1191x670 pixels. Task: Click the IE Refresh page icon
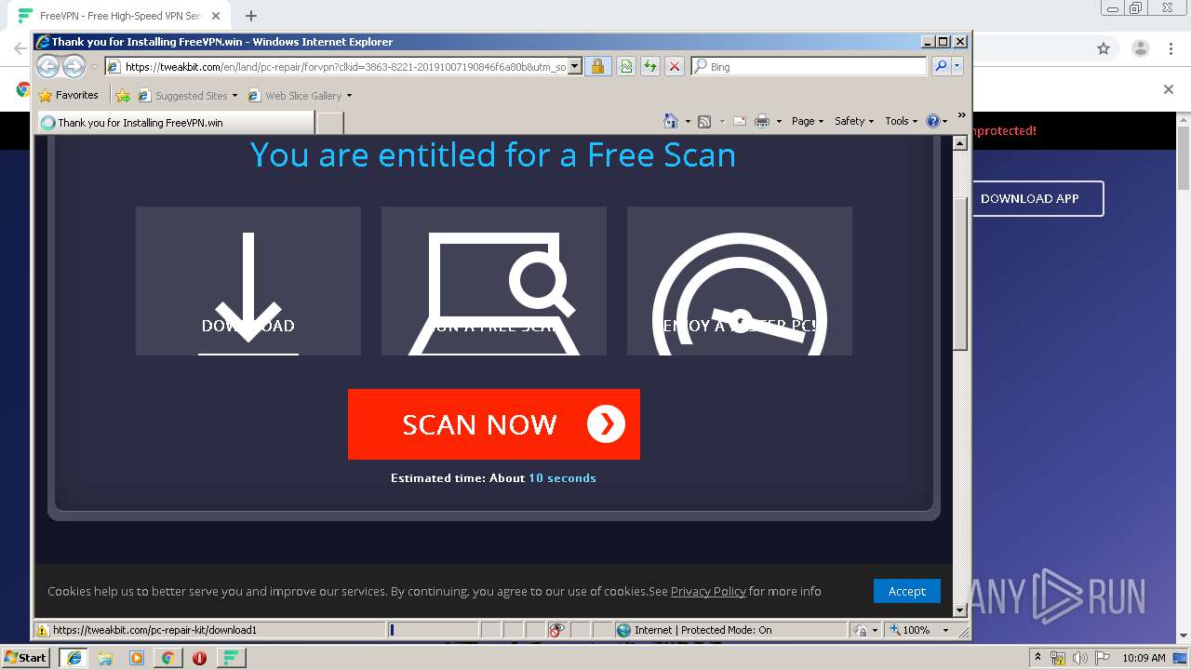tap(650, 66)
